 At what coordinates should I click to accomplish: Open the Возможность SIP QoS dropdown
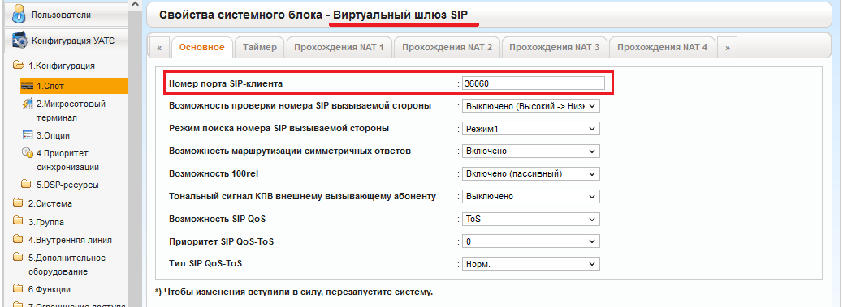[x=530, y=220]
